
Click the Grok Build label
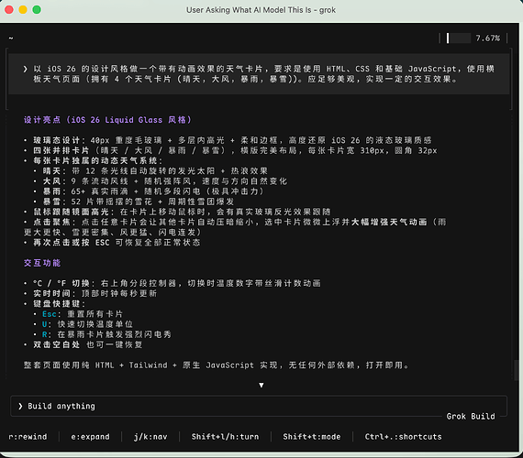click(x=471, y=417)
